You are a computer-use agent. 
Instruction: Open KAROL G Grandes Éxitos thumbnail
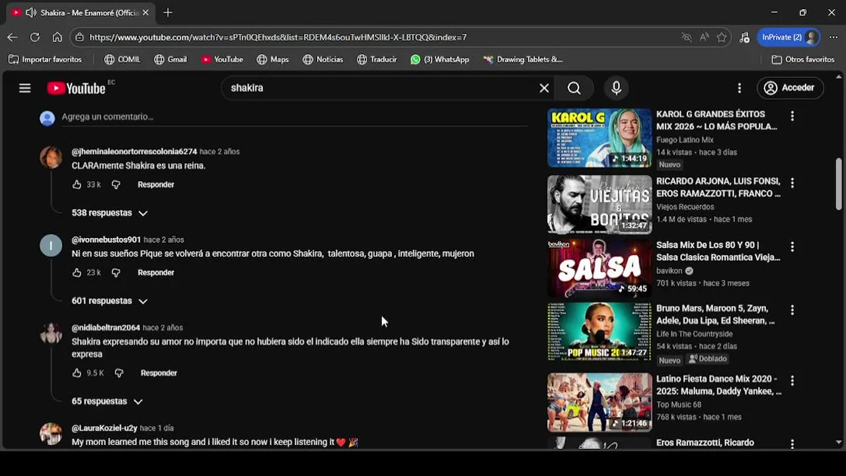click(x=599, y=138)
